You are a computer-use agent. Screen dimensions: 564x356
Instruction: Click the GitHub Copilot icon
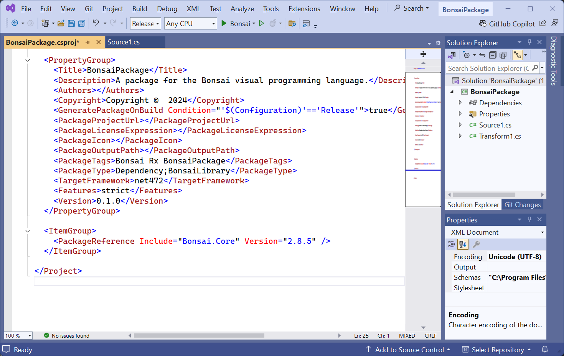point(483,23)
